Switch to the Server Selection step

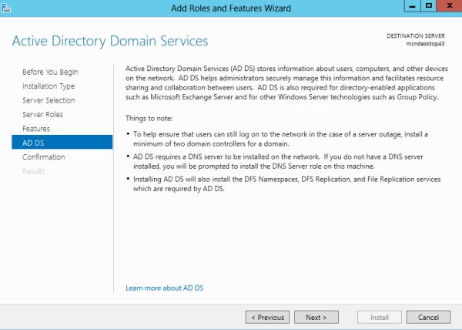click(49, 100)
